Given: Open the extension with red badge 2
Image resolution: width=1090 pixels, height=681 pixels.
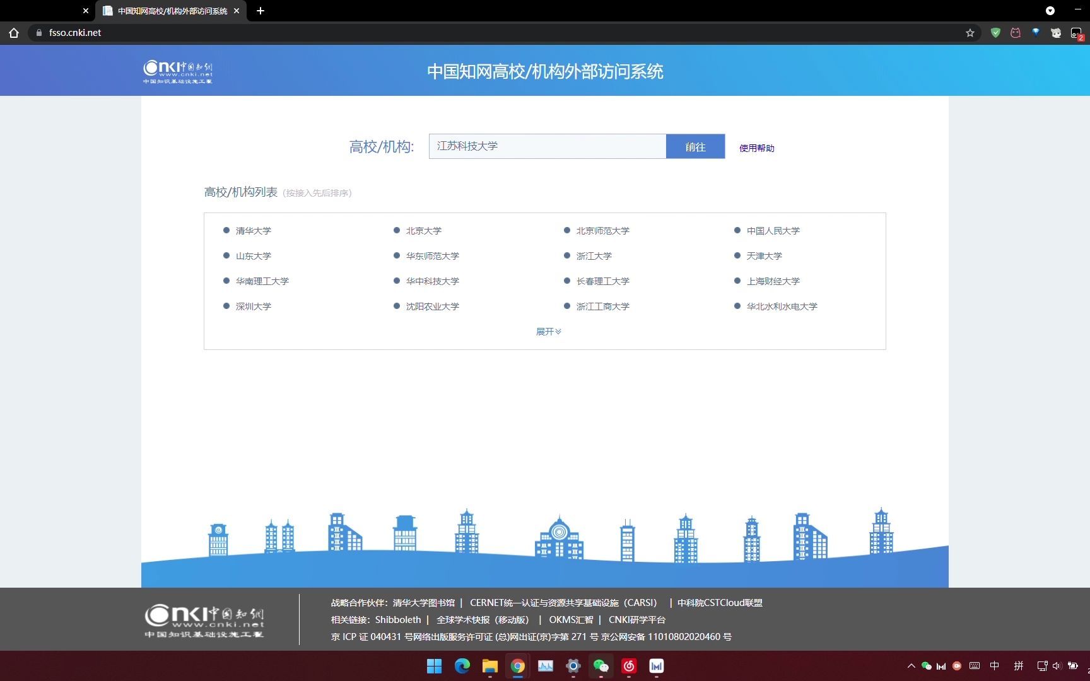Looking at the screenshot, I should pyautogui.click(x=1077, y=33).
